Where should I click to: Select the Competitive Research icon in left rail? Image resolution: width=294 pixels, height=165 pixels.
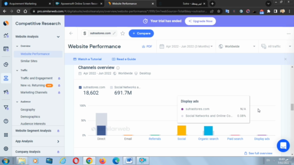6,78
